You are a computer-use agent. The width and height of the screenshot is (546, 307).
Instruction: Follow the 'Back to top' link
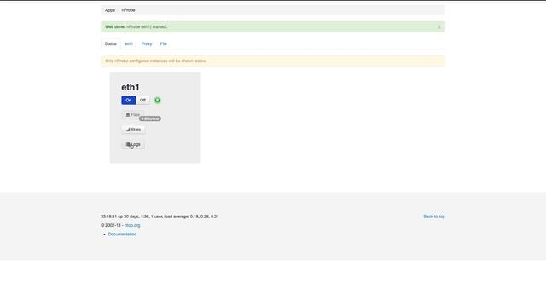tap(434, 217)
